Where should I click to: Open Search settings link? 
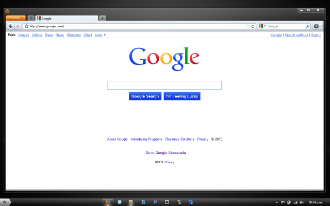pyautogui.click(x=296, y=35)
